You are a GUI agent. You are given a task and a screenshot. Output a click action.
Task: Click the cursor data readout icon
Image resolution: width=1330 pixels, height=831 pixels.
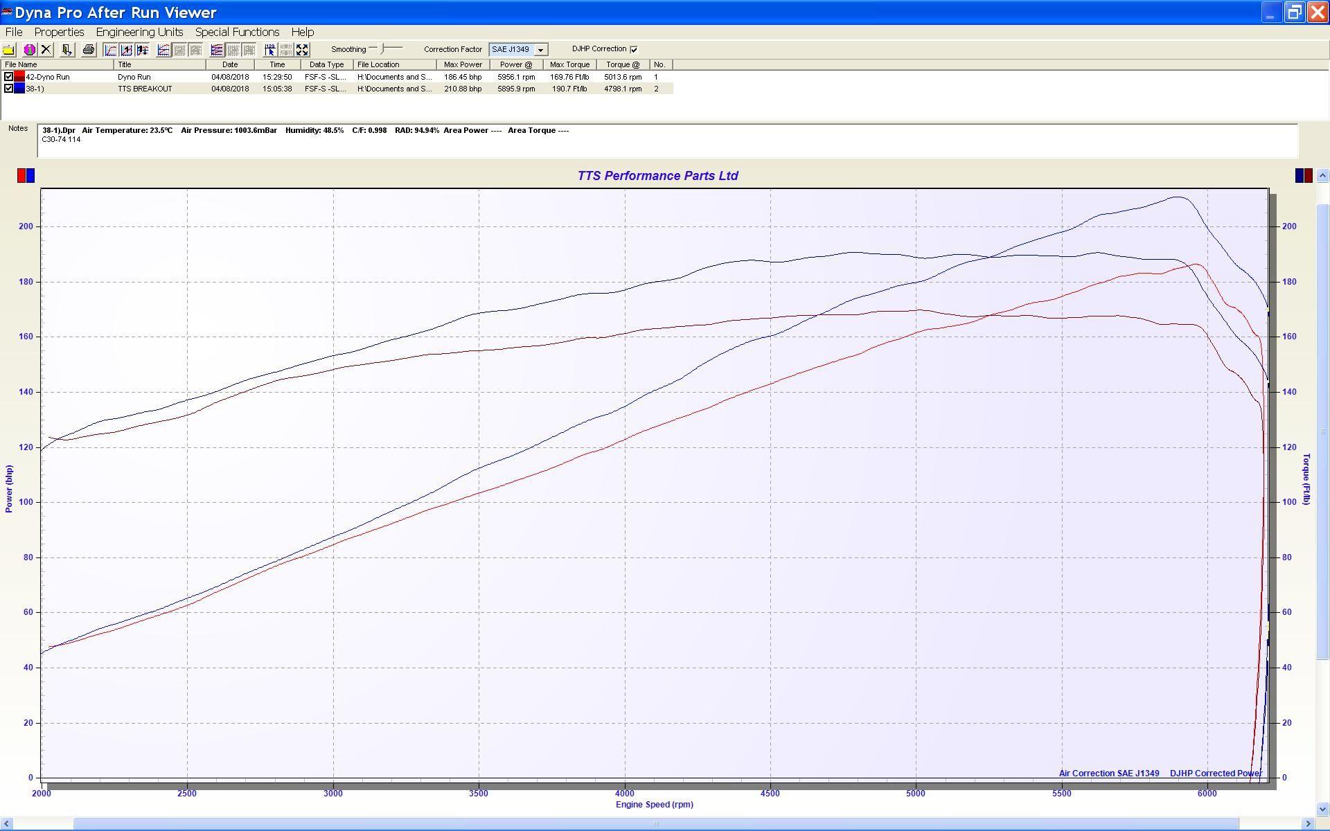(x=269, y=50)
